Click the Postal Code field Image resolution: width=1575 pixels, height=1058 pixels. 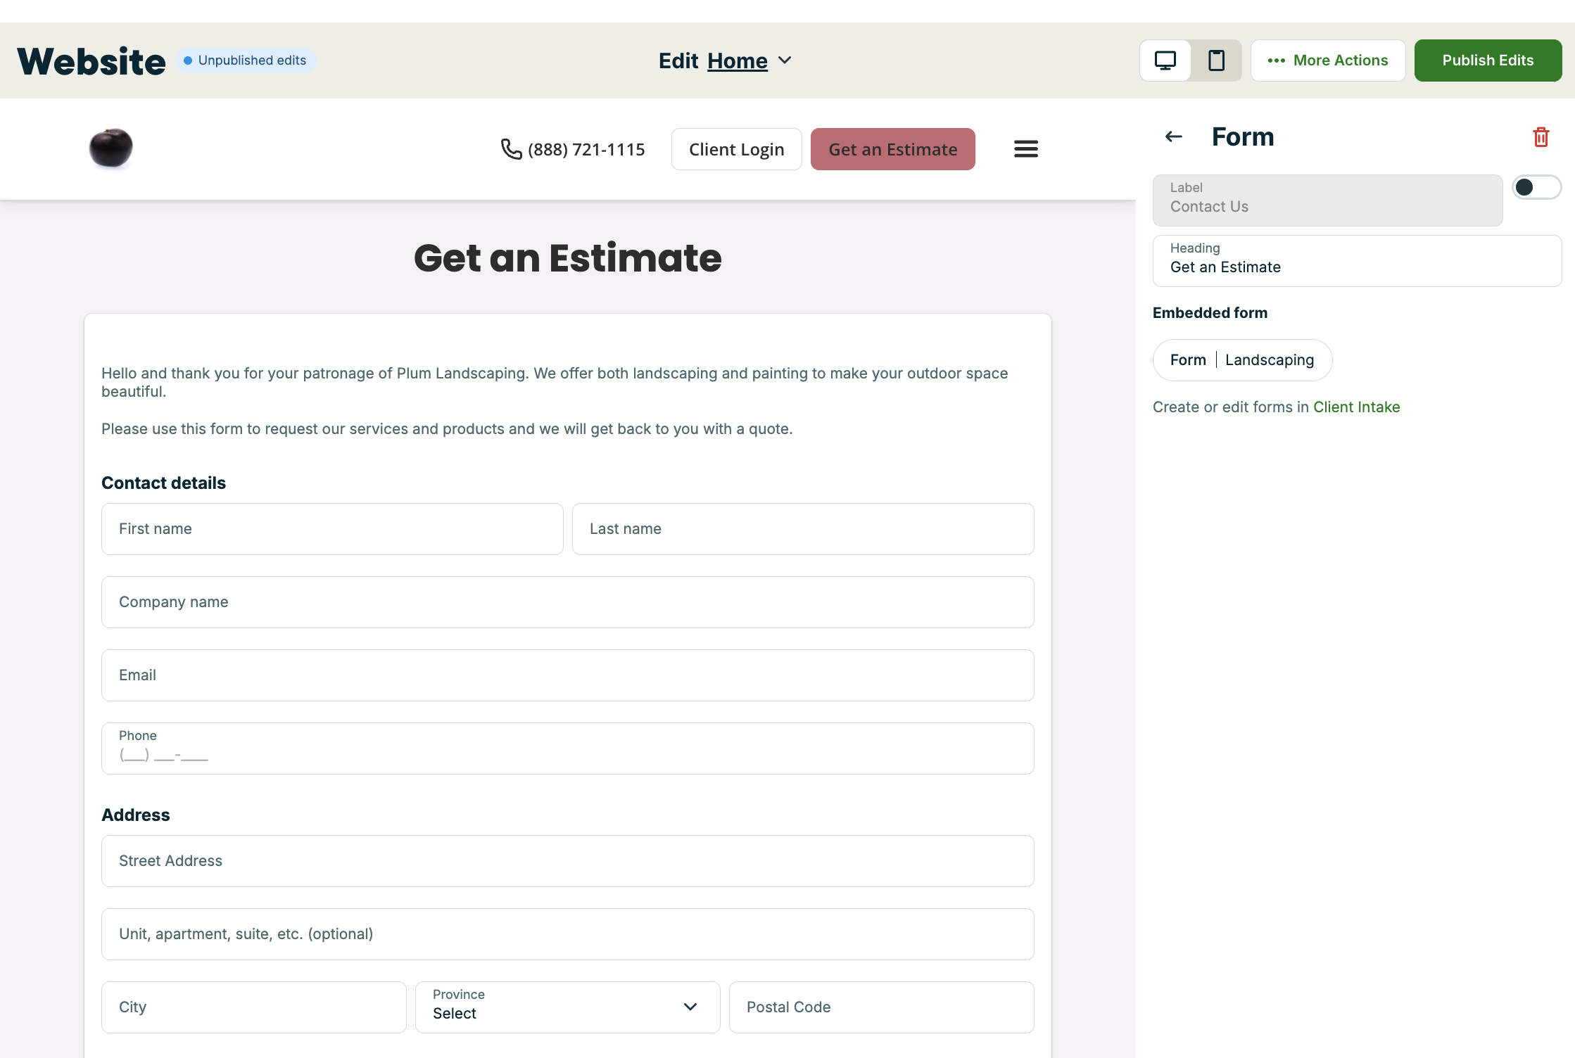coord(881,1007)
